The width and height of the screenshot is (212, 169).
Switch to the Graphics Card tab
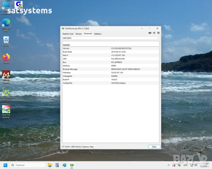tap(68, 34)
